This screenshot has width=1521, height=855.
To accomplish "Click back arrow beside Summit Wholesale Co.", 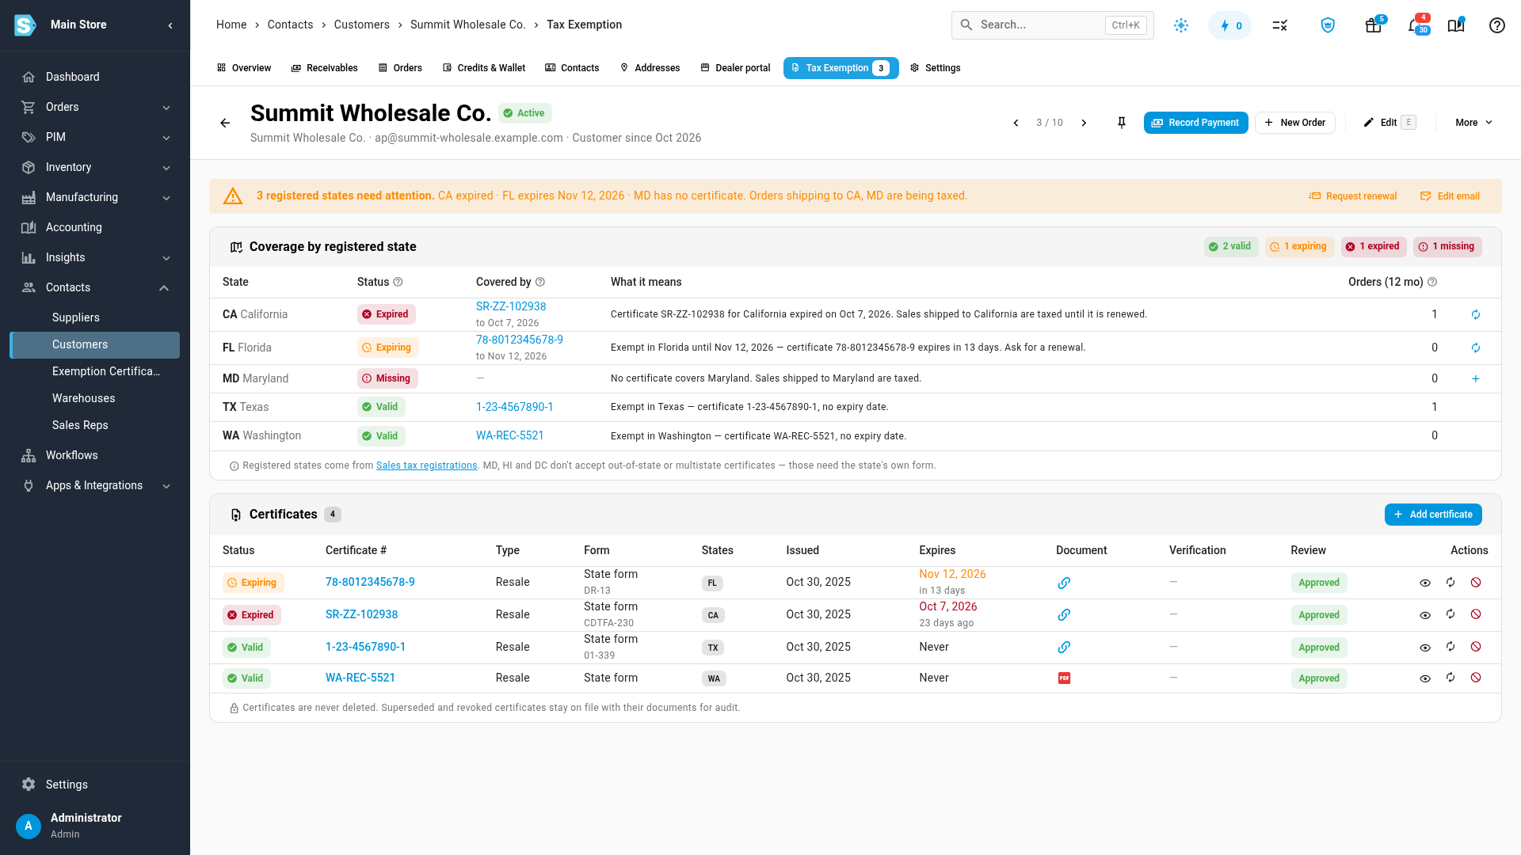I will click(x=225, y=123).
